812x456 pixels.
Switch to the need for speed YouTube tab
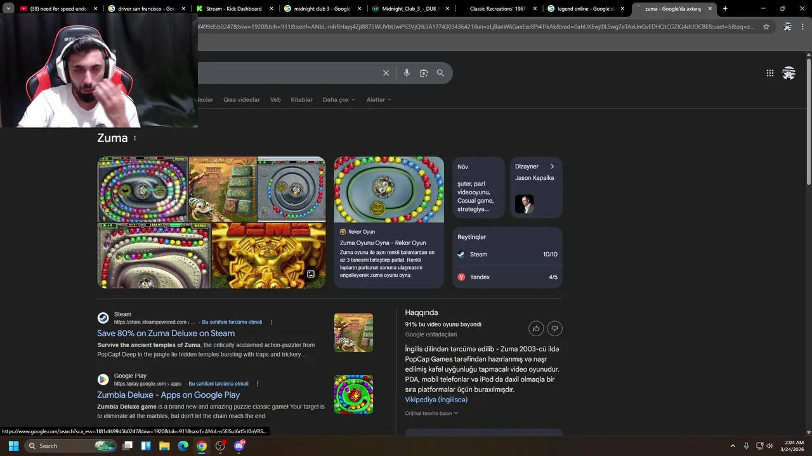point(58,9)
